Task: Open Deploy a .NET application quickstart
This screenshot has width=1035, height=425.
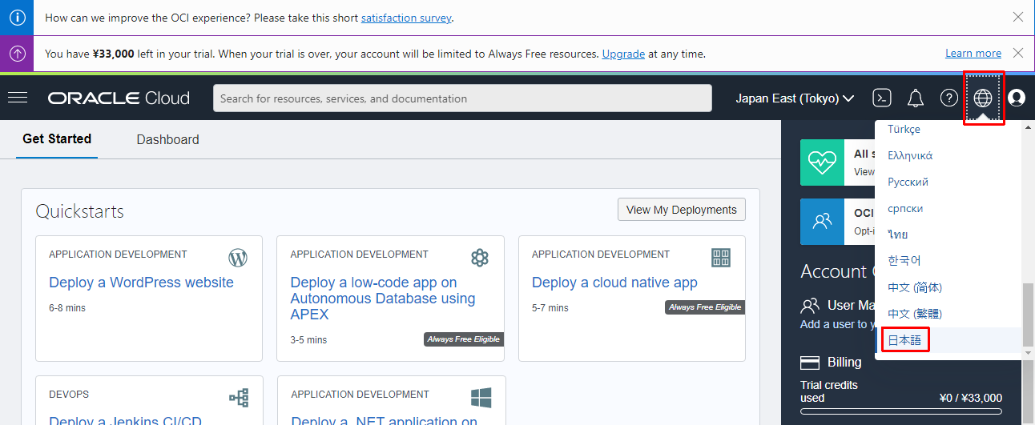Action: (x=385, y=419)
